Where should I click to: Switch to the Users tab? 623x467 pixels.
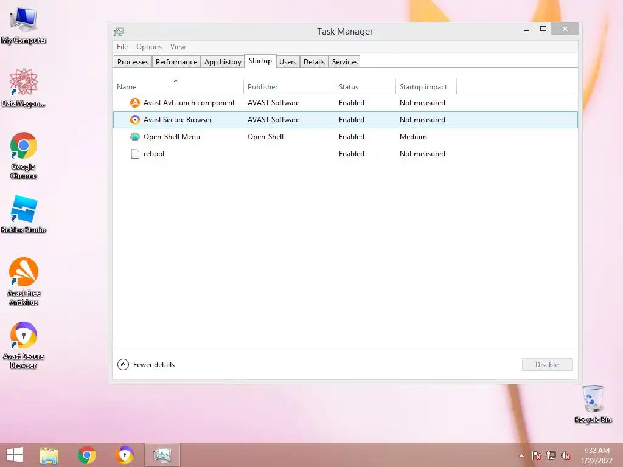tap(288, 62)
